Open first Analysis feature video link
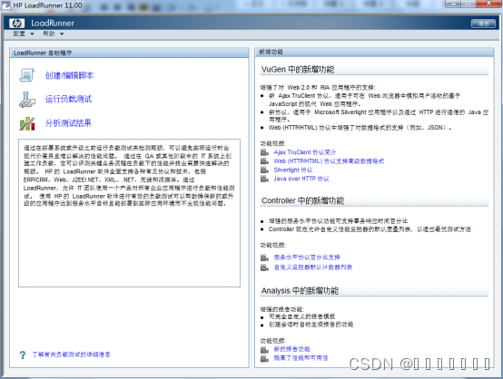This screenshot has width=503, height=379. (x=291, y=349)
